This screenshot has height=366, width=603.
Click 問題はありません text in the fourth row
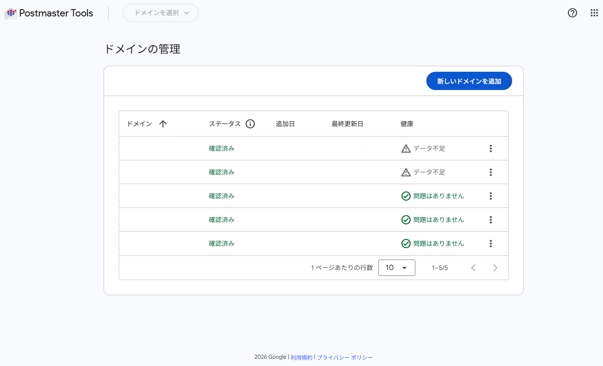click(439, 220)
